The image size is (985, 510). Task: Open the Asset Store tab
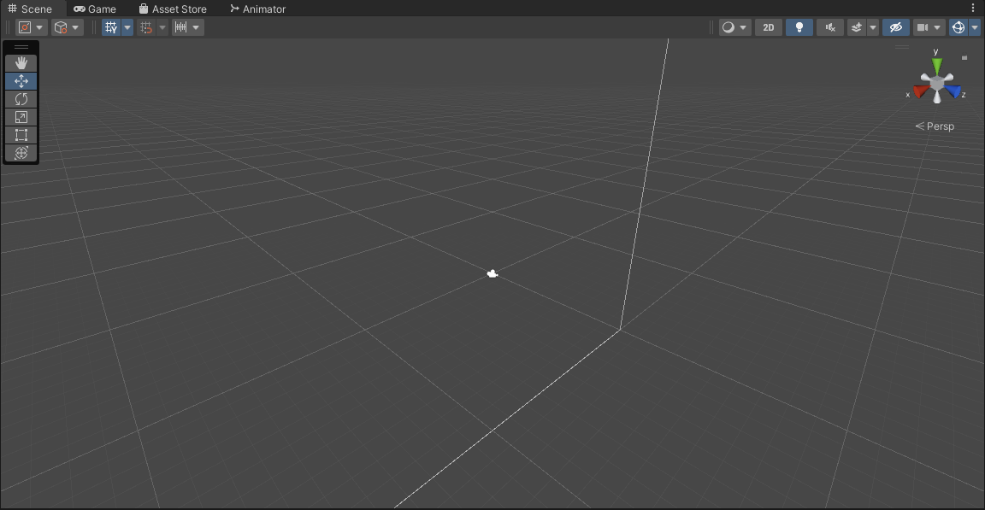[x=173, y=9]
